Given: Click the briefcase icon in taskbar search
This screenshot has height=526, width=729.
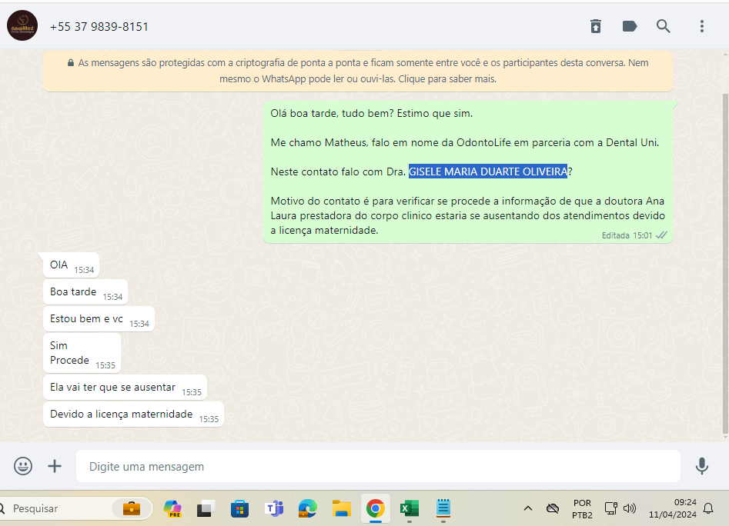Looking at the screenshot, I should (132, 508).
